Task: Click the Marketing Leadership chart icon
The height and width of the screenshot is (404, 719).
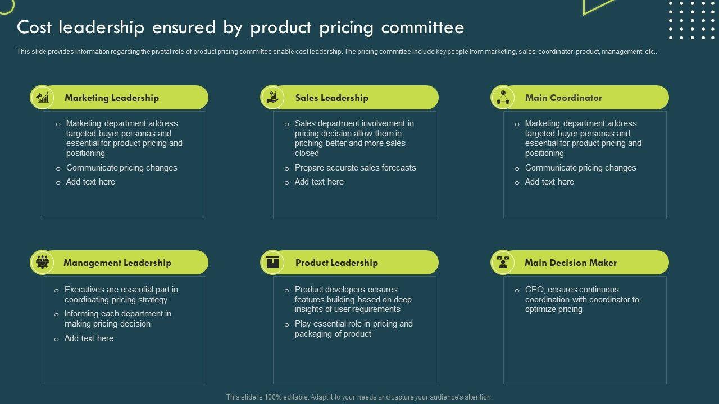Action: 42,98
